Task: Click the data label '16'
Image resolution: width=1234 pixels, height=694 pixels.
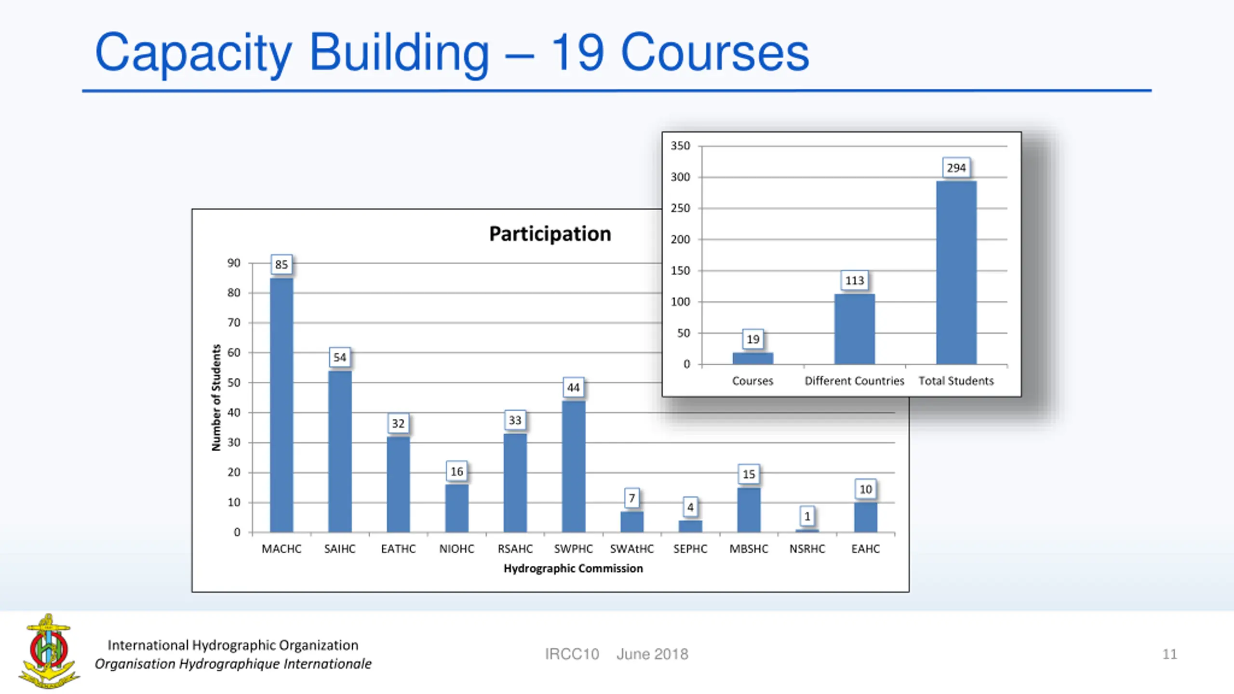Action: click(456, 471)
